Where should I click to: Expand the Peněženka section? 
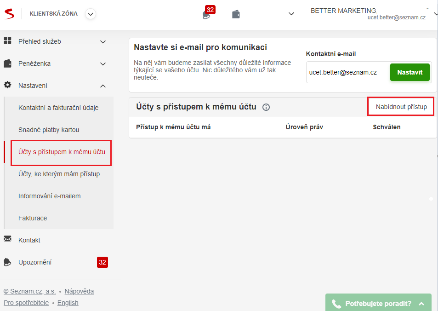103,64
